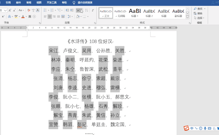
Task: Open the font color dropdown arrow
Action: pyautogui.click(x=26, y=16)
